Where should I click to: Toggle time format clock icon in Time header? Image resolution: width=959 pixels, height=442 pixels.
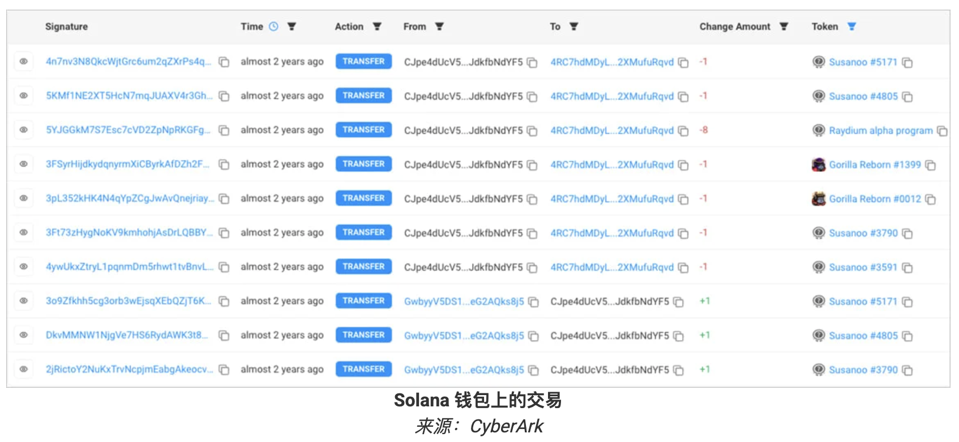273,27
